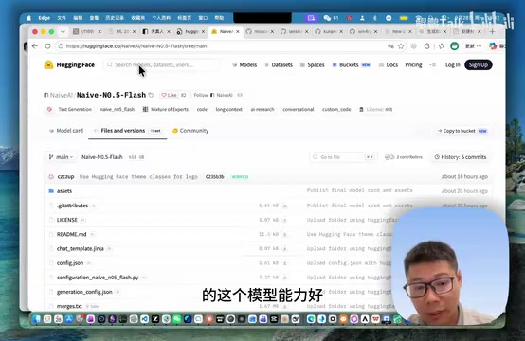Follow the NaiveAI organization
Viewport: 525px width, 341px height.
(213, 95)
